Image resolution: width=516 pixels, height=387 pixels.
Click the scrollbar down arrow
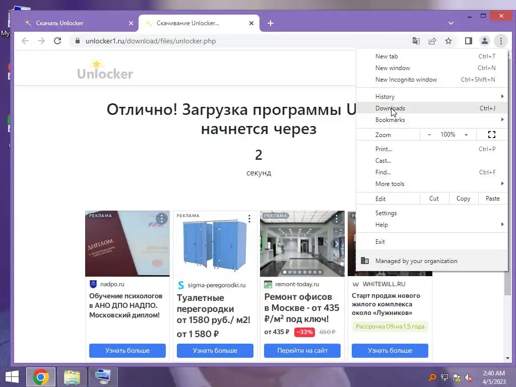click(x=507, y=358)
